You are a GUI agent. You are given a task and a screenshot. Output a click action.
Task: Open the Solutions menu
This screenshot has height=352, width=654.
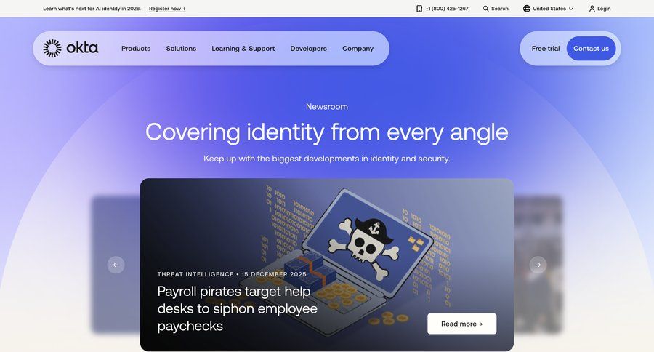click(x=181, y=49)
